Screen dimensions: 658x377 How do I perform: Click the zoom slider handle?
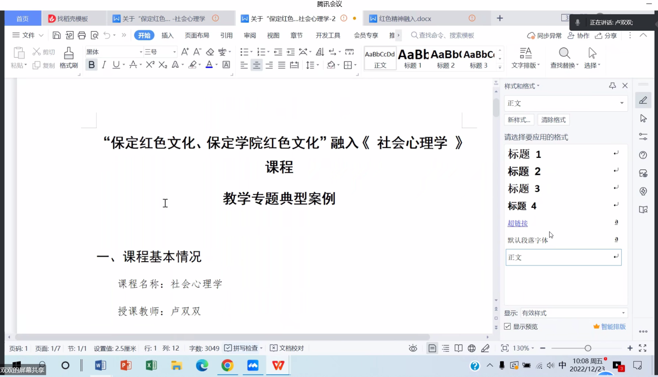[588, 348]
